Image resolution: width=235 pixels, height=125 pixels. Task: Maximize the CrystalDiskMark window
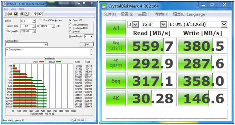tap(212, 5)
